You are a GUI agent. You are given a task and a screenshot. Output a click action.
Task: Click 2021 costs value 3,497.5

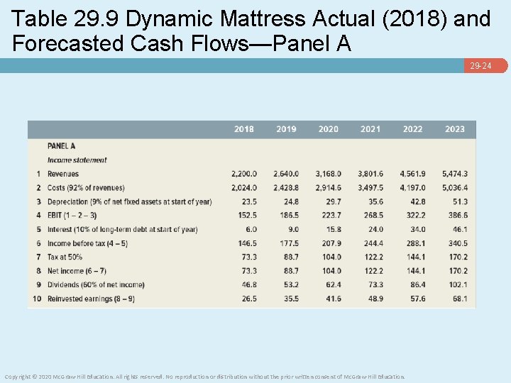[x=370, y=188]
